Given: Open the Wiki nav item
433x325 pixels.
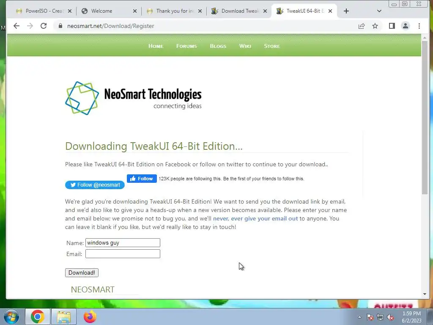Looking at the screenshot, I should (245, 46).
